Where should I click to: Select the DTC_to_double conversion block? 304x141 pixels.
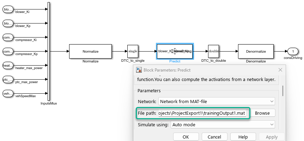pos(214,51)
